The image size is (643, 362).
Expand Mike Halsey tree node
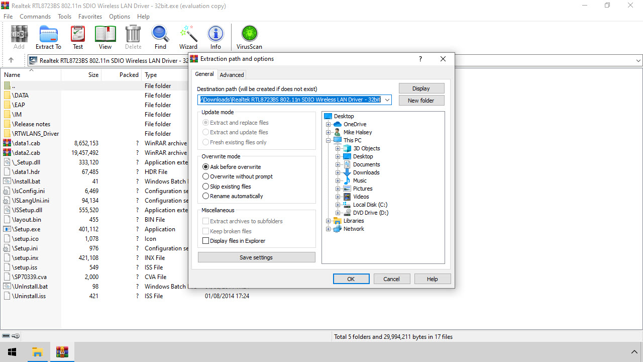click(329, 132)
